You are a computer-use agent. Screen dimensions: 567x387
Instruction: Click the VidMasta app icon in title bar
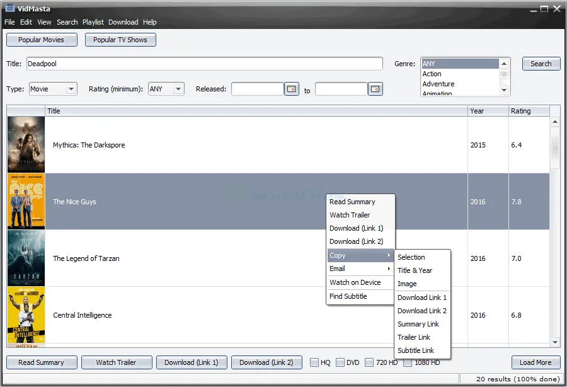(x=10, y=8)
